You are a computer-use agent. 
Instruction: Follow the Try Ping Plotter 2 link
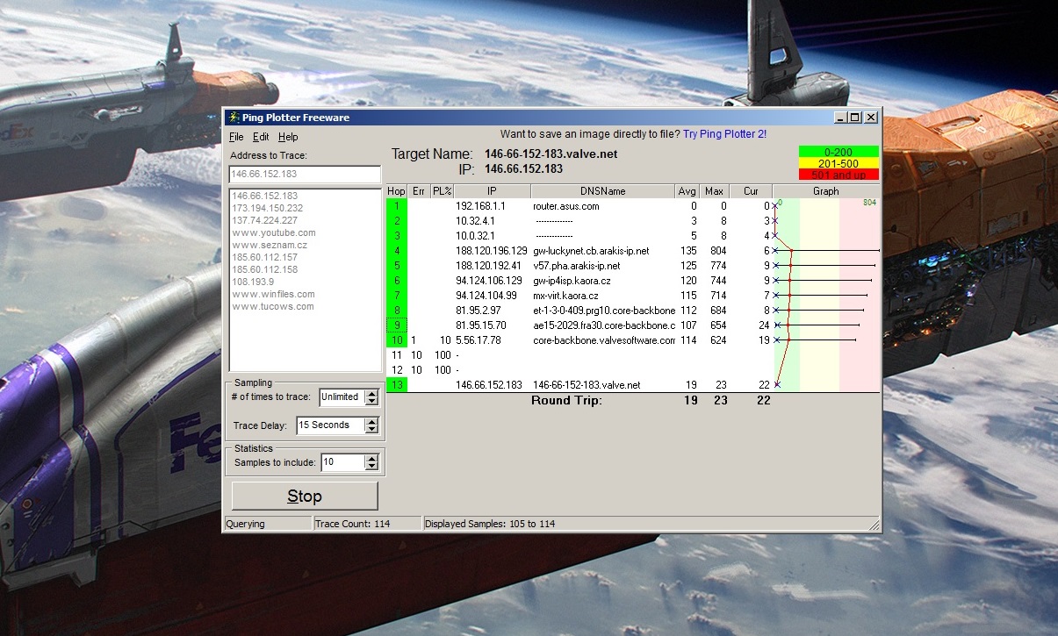click(724, 134)
